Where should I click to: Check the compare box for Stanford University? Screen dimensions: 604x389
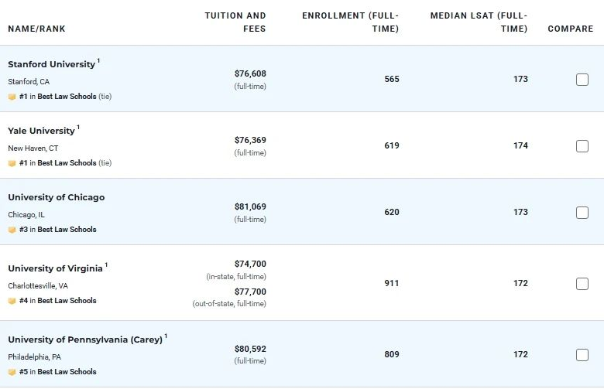coord(582,80)
